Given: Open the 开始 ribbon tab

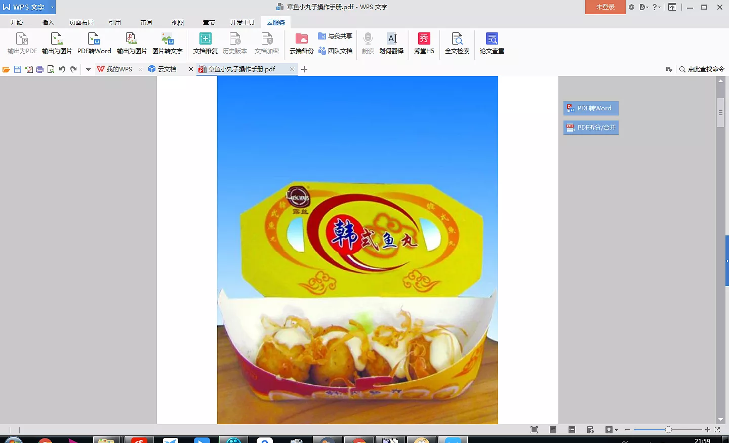Looking at the screenshot, I should 17,22.
